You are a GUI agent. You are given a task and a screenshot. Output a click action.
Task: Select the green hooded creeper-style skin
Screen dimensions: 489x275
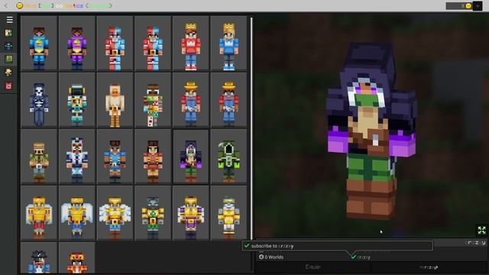pos(229,157)
